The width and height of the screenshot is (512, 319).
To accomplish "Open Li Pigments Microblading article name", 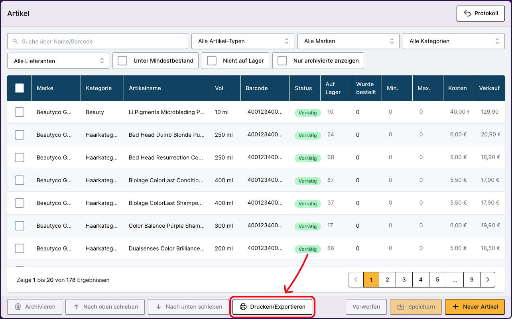I will (x=167, y=112).
